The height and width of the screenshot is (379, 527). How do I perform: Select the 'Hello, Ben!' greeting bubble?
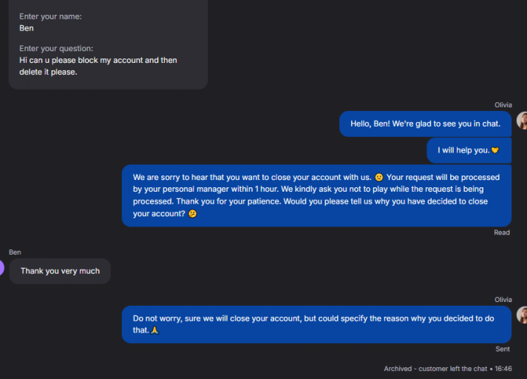[x=425, y=124]
